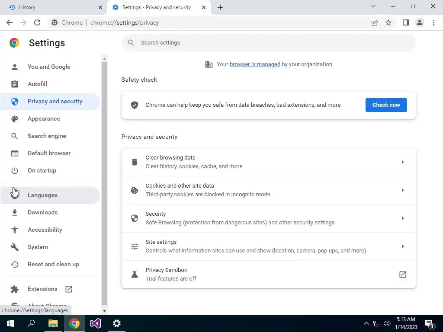The image size is (443, 332).
Task: Click the Chrome icon in the taskbar
Action: tap(74, 323)
